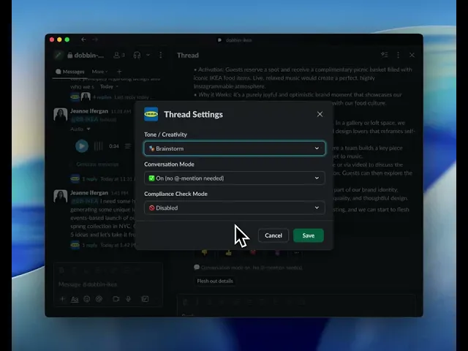
Task: Go back with the history arrow
Action: (x=83, y=39)
